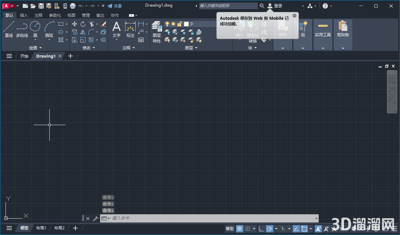Screen dimensions: 400x235
Task: Open the rectangle tool dropdown arrow
Action: tap(67, 24)
